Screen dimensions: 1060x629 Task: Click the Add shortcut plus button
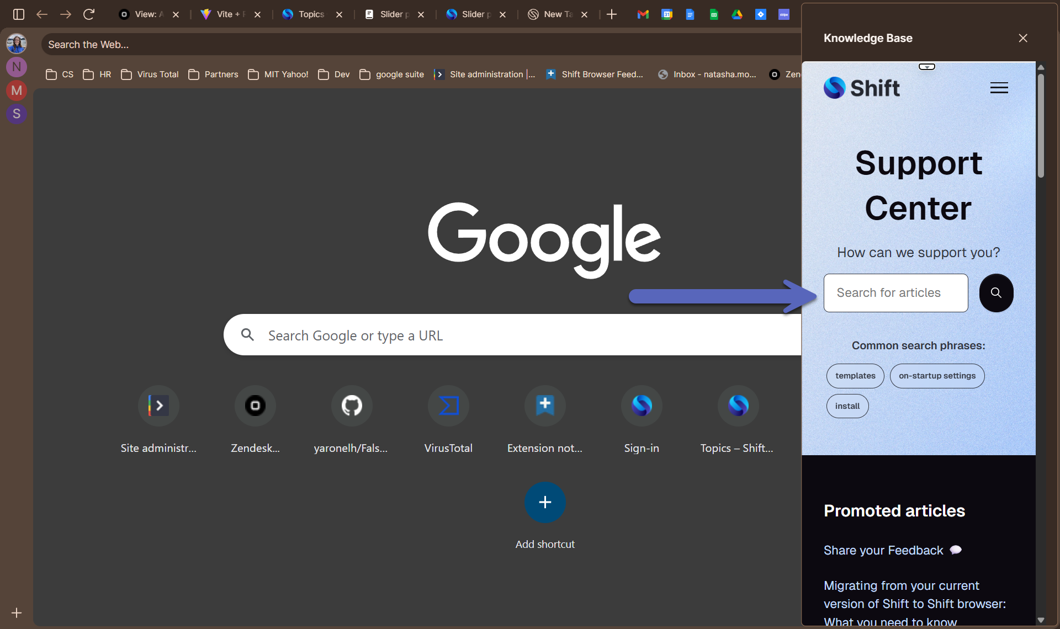point(545,503)
